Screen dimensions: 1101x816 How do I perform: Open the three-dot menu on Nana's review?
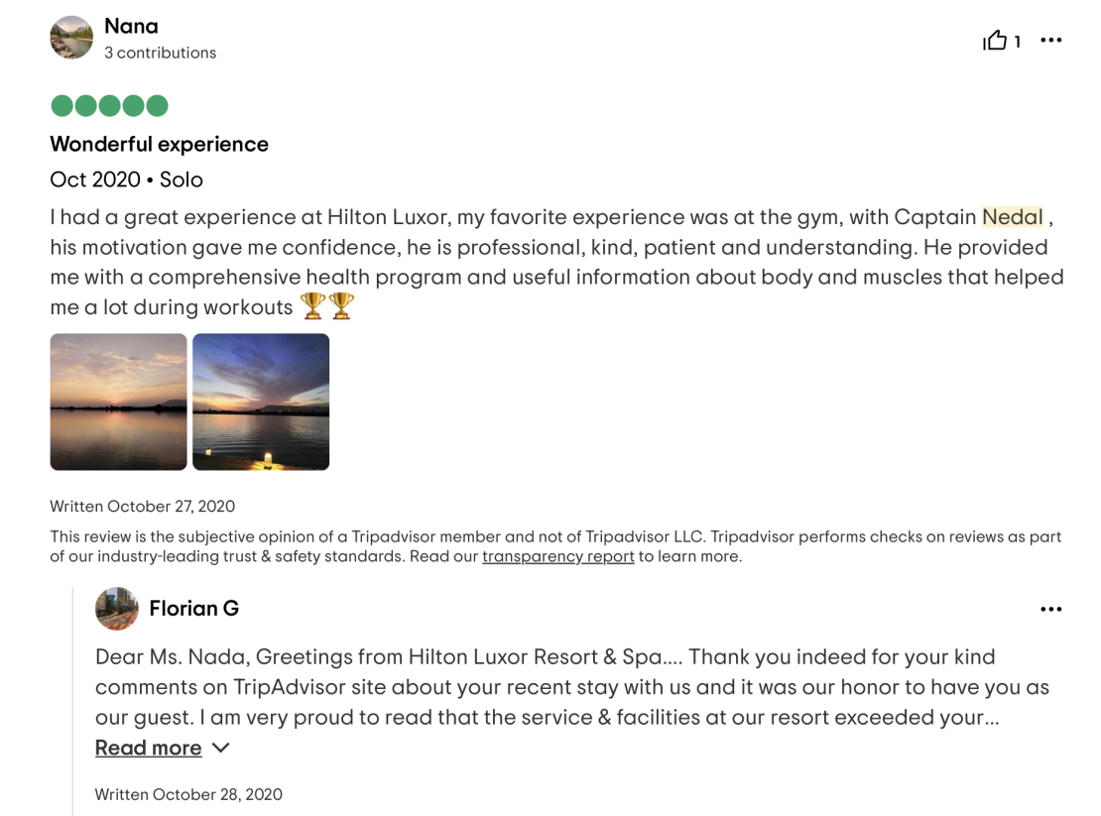1050,40
